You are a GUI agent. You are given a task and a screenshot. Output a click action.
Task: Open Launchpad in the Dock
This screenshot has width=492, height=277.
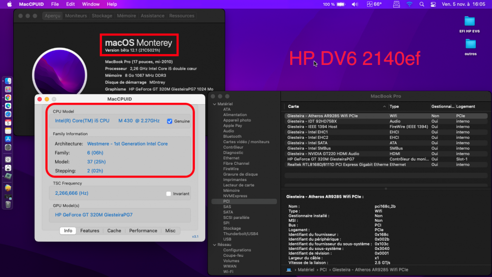tap(8, 90)
